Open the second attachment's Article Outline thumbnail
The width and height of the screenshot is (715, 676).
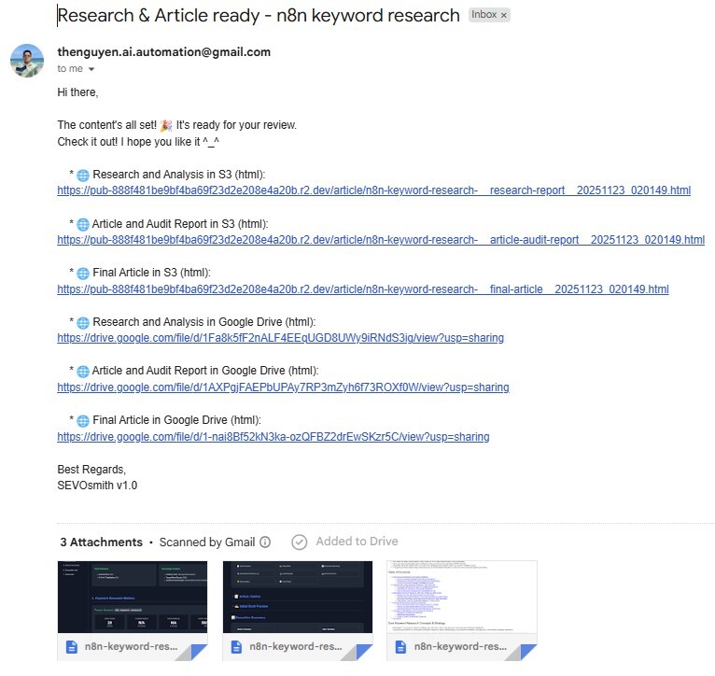pos(298,597)
